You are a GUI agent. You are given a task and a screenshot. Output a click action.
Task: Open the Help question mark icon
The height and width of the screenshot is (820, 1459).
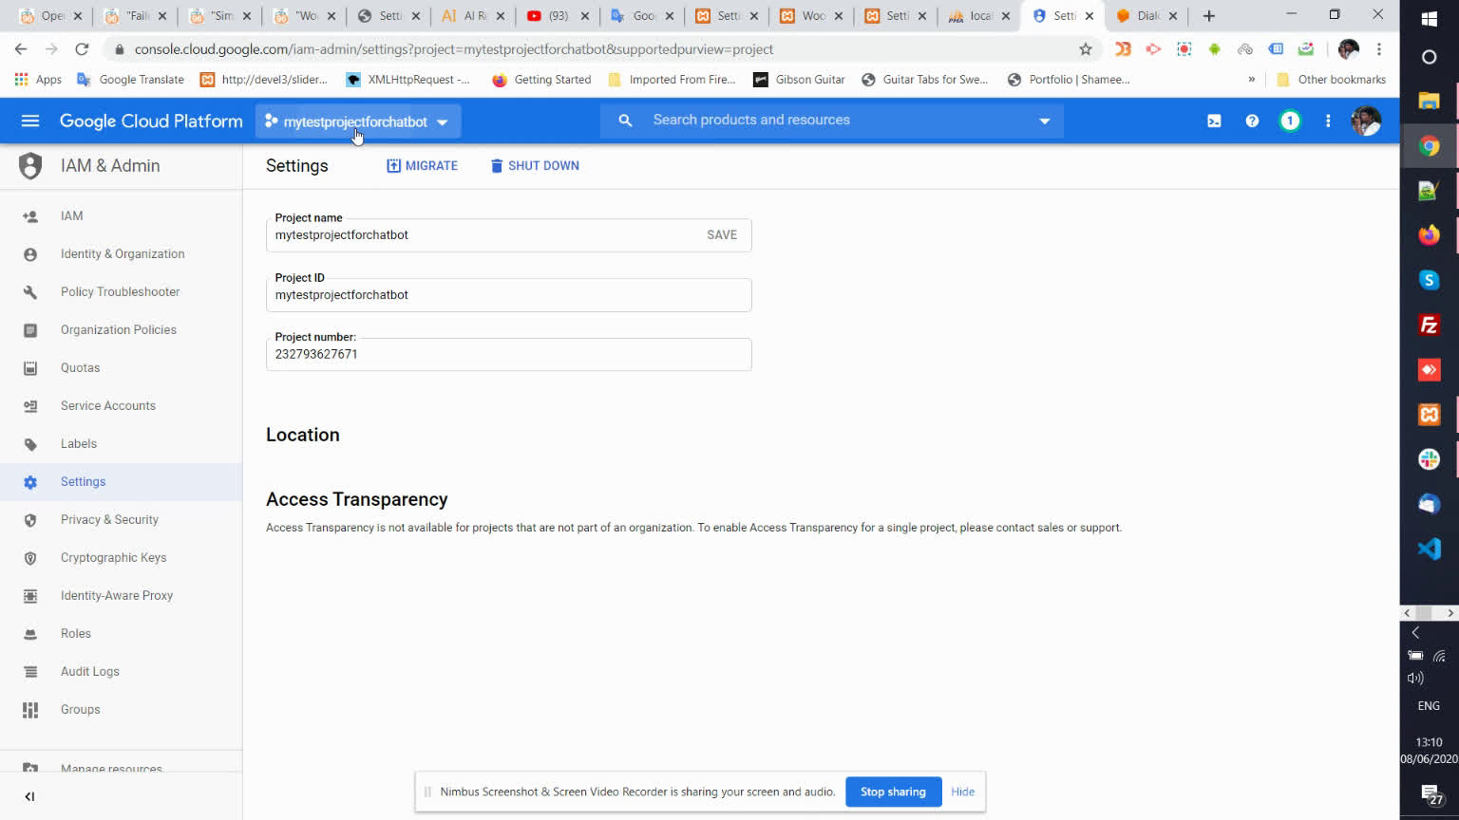[x=1252, y=121]
